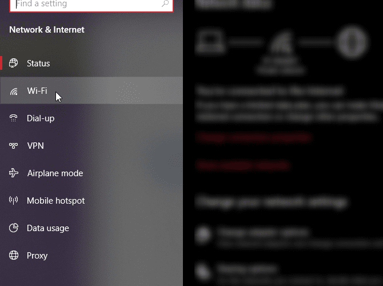Navigate to Mobile hotspot label
The width and height of the screenshot is (383, 286).
click(x=55, y=201)
